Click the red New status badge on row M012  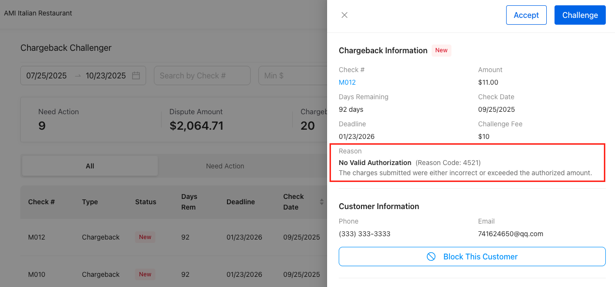click(x=145, y=237)
